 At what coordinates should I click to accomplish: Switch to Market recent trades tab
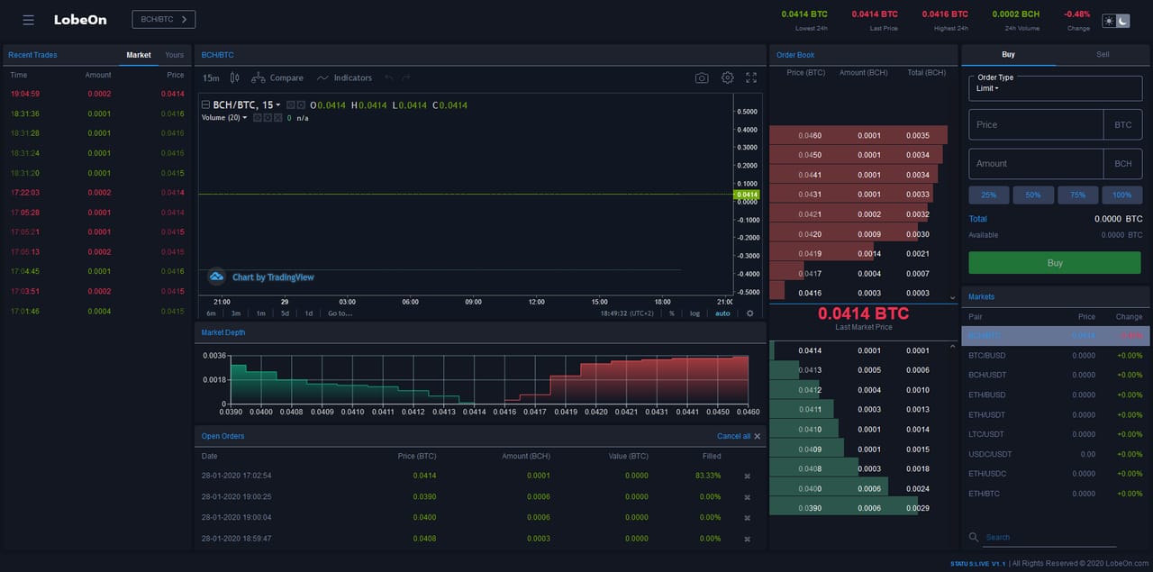click(x=139, y=55)
